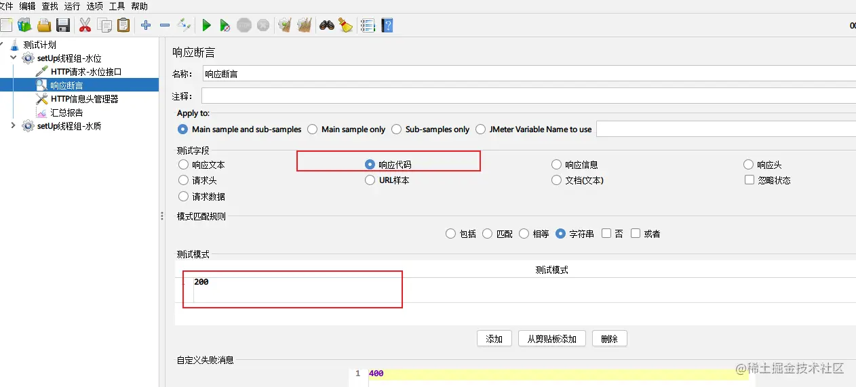
Task: Reset search with the yellow broom icon
Action: pos(346,26)
